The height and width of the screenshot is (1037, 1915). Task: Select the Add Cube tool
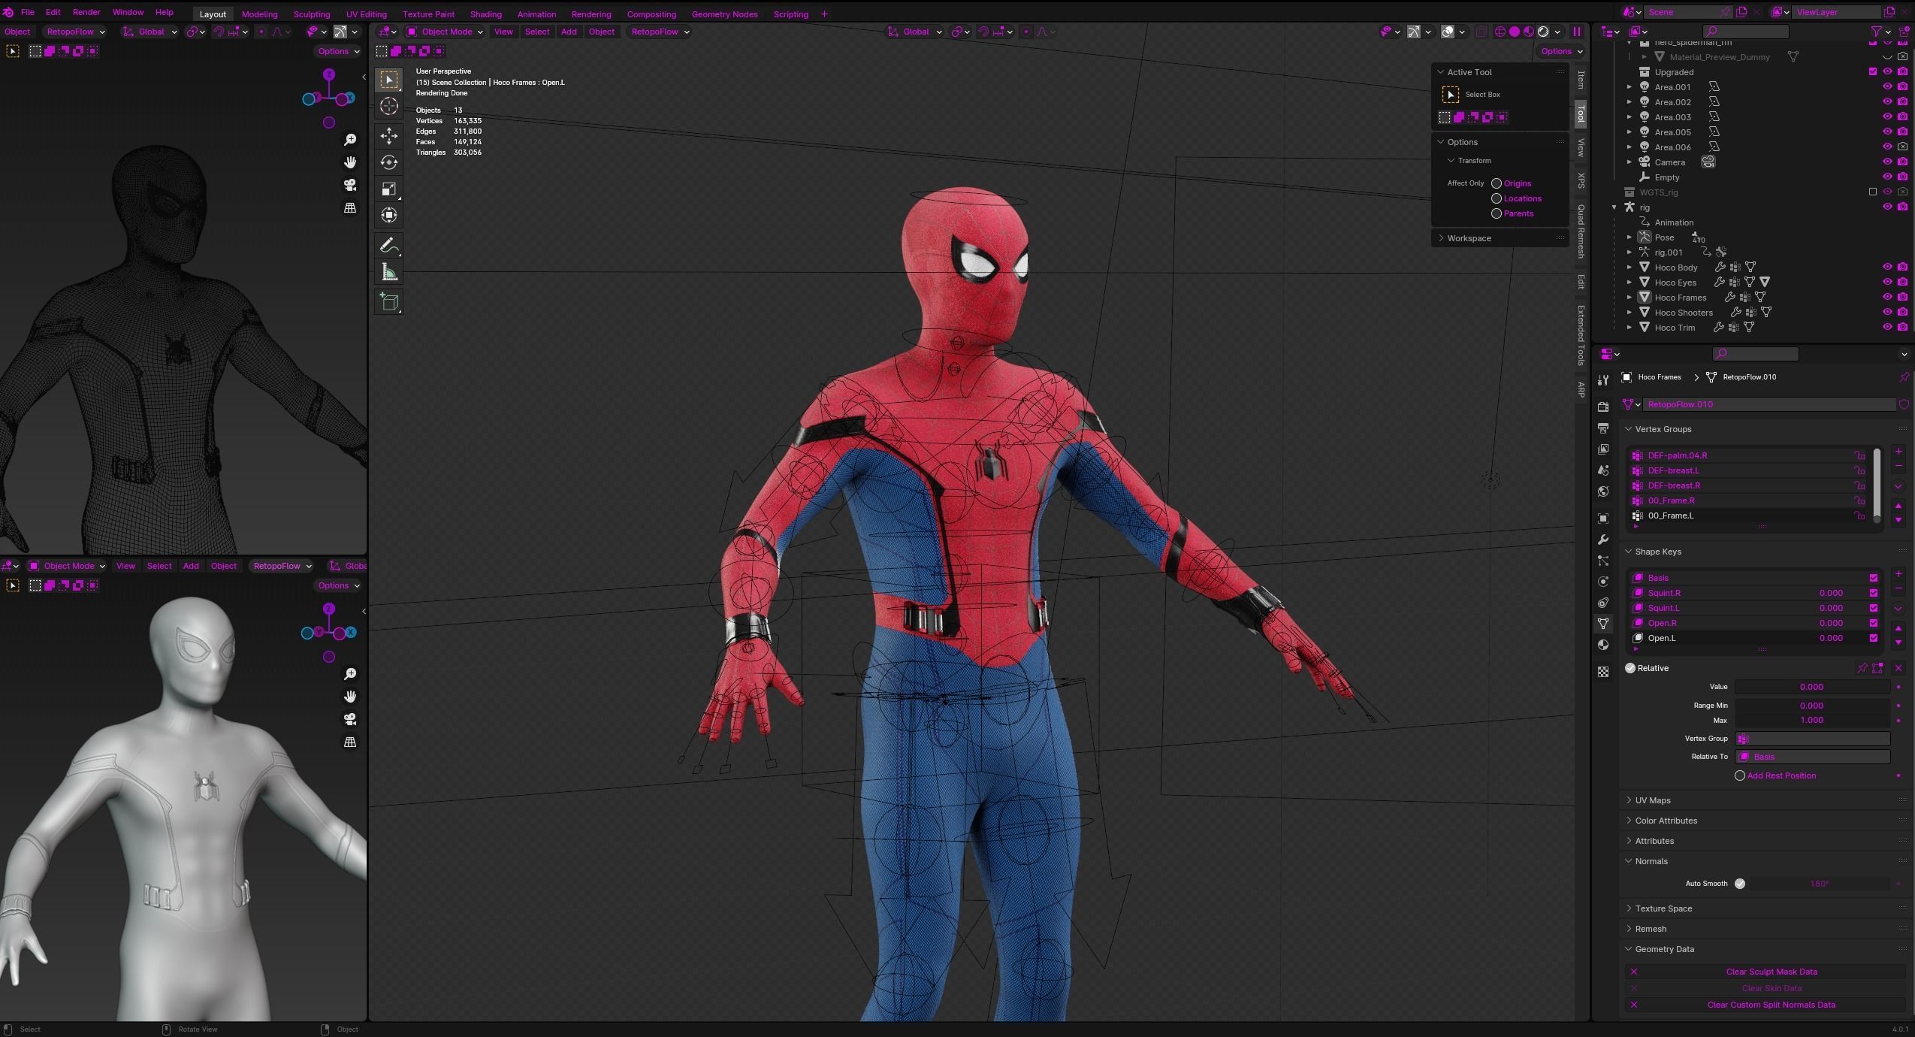tap(389, 302)
